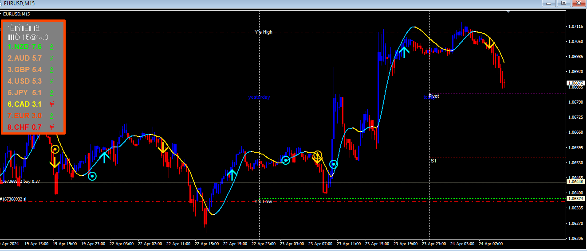Select the #167368932 sl stop loss label
587x251 pixels.
(x=13, y=199)
